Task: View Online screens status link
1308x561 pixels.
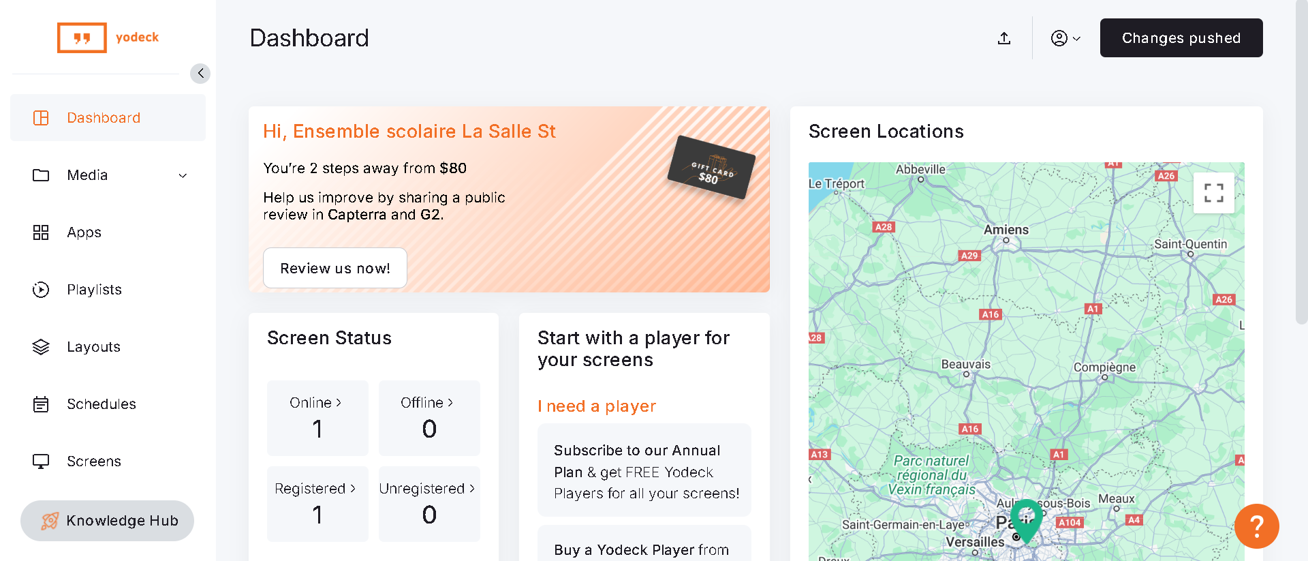Action: click(x=315, y=403)
